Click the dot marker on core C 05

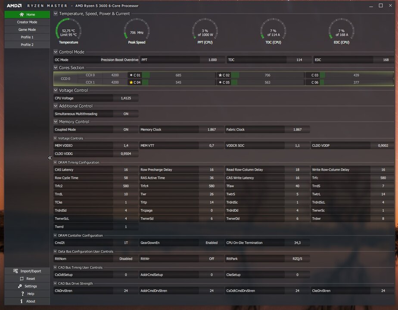click(x=220, y=82)
